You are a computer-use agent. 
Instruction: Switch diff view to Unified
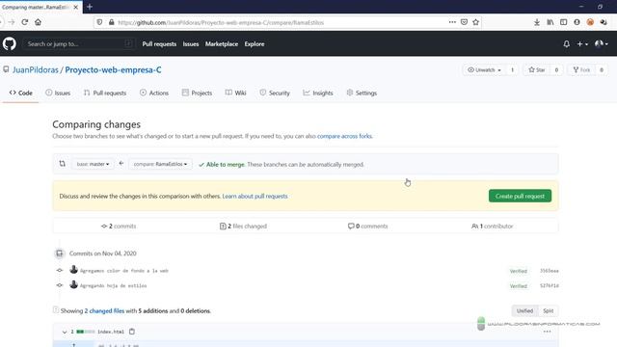coord(524,310)
